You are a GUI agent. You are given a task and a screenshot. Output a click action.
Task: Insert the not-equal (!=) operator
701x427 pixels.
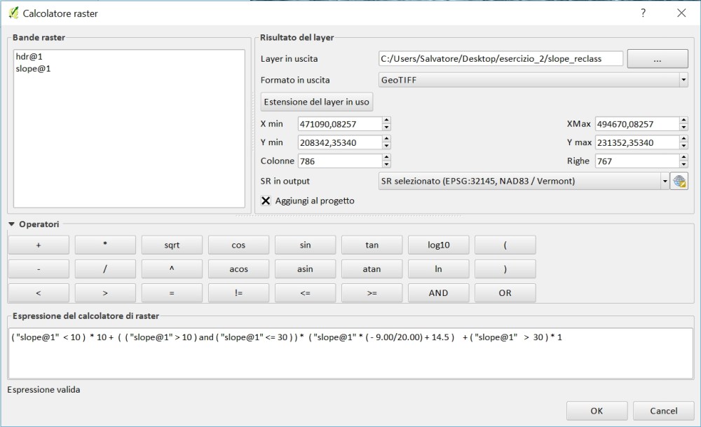pyautogui.click(x=238, y=293)
